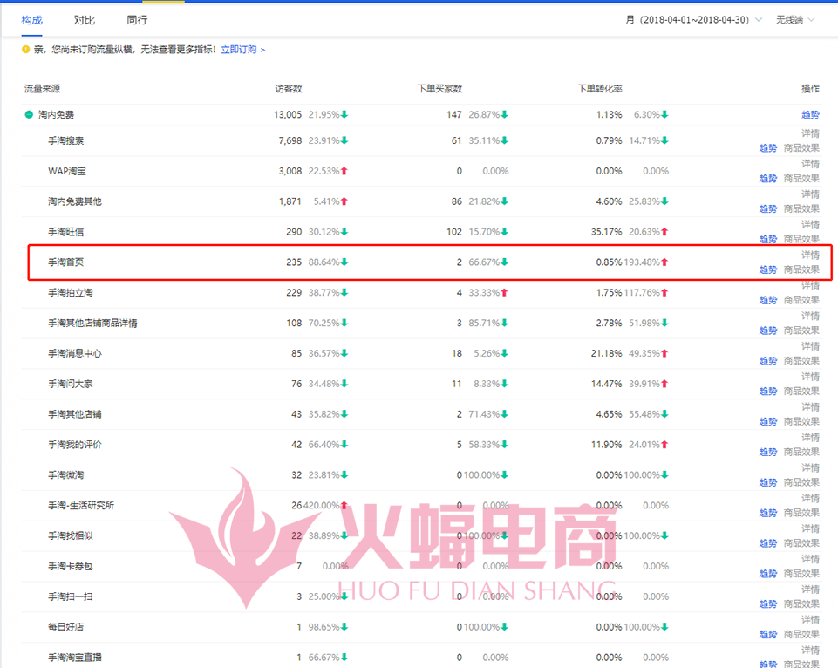Select the 手淘拍立淘 traffic source row
Image resolution: width=838 pixels, height=668 pixels.
click(x=71, y=293)
